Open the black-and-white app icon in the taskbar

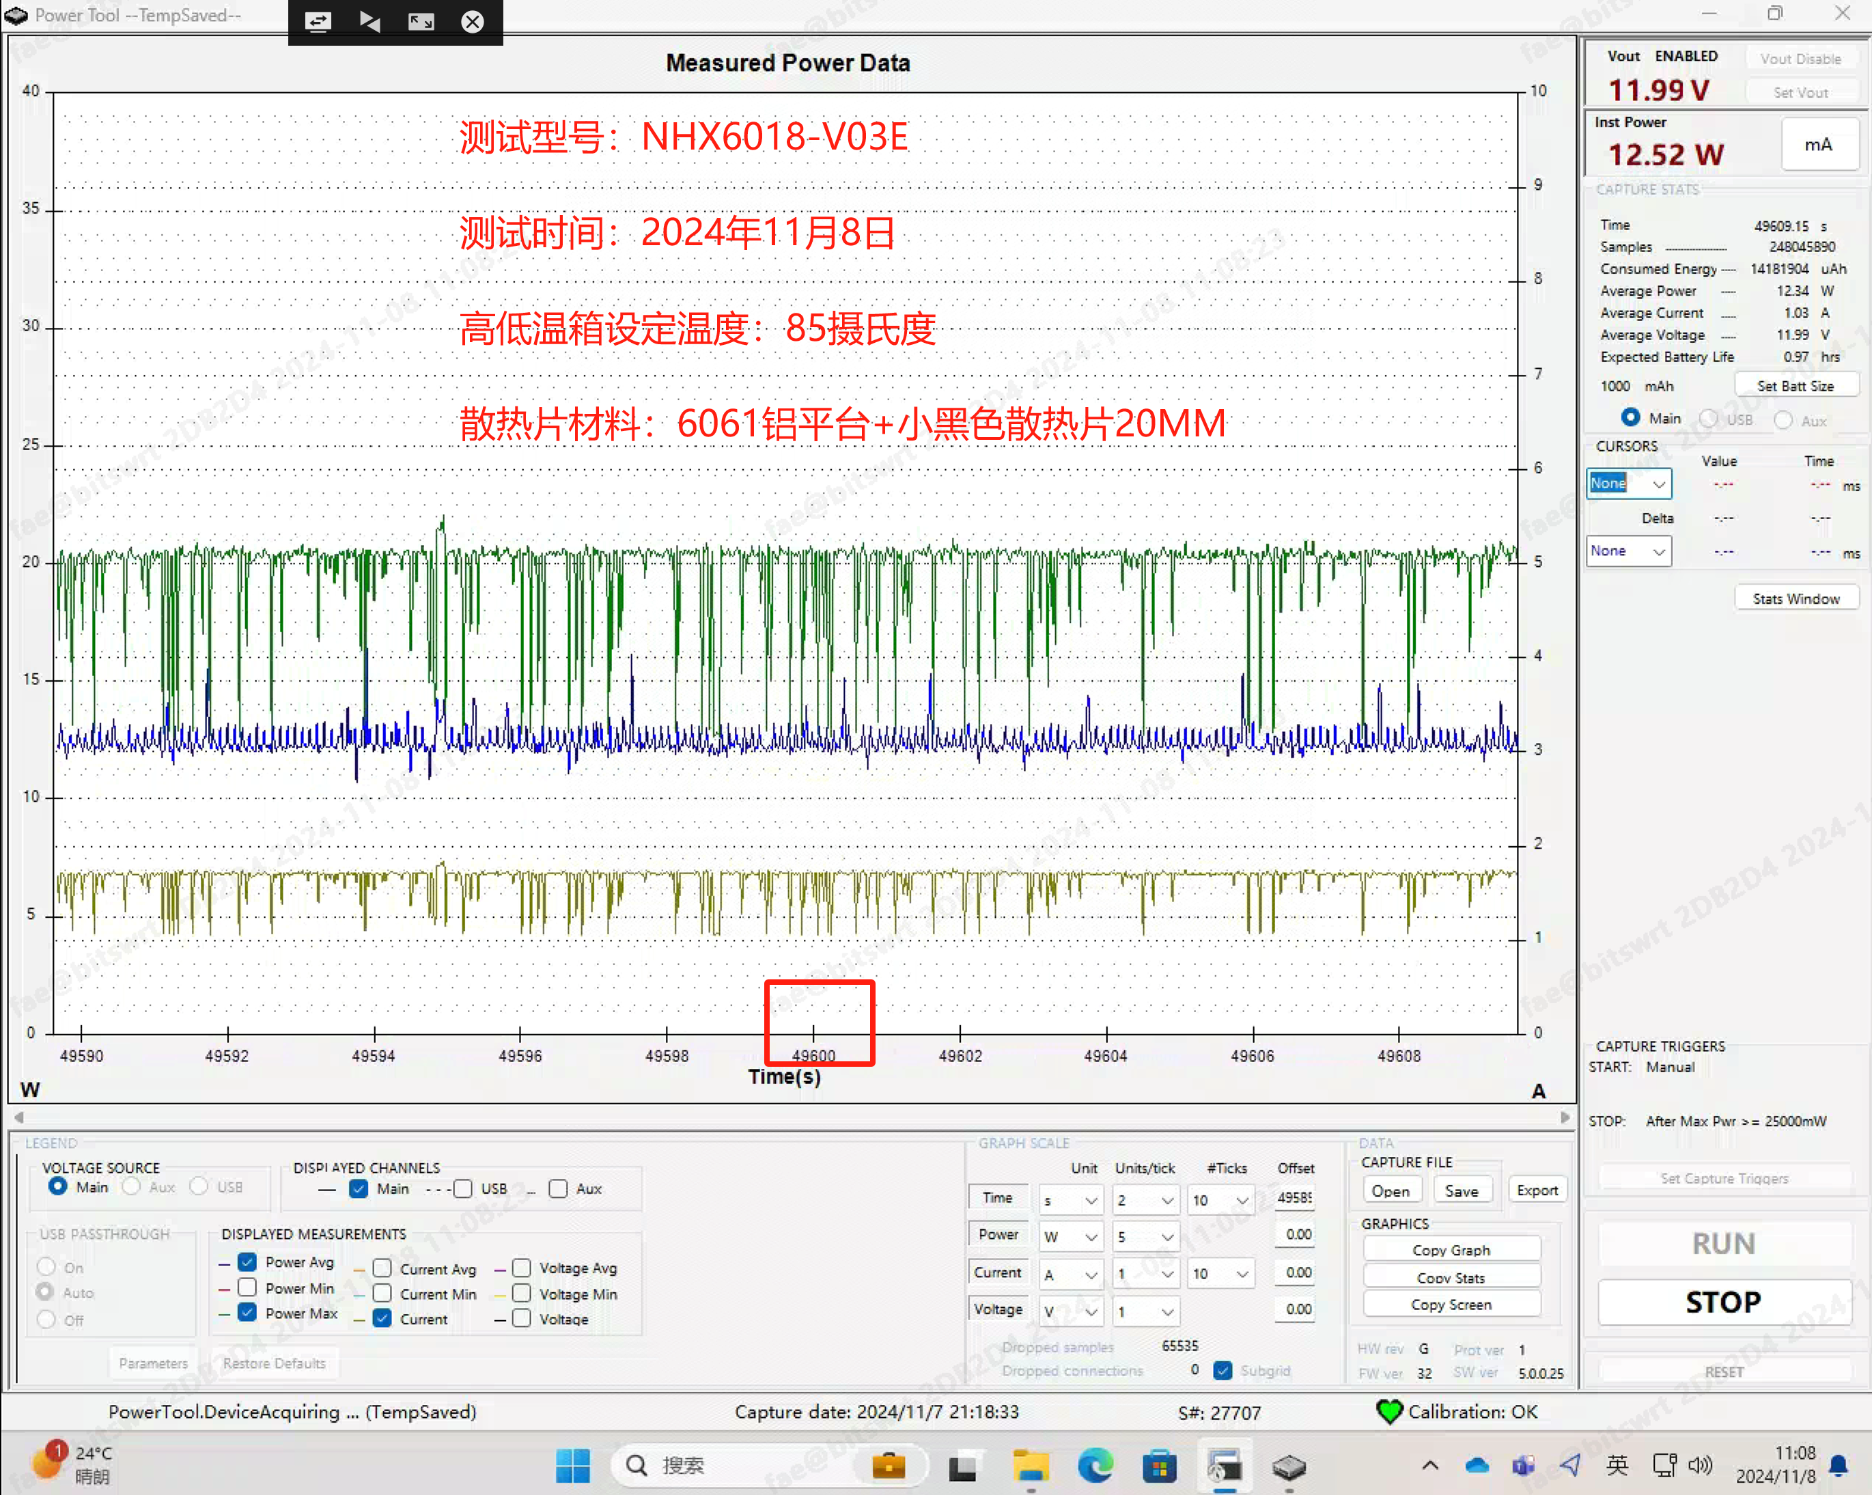tap(962, 1466)
